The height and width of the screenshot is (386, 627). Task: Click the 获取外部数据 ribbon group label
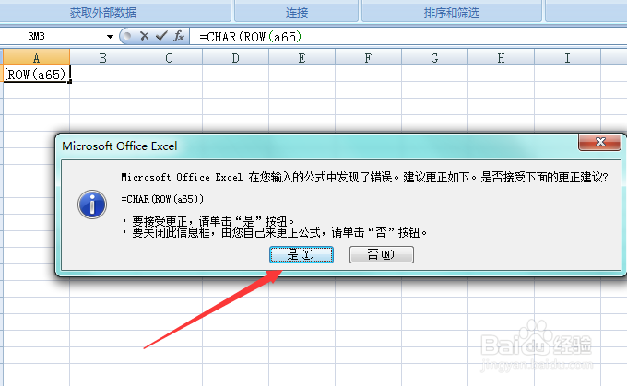coord(103,12)
